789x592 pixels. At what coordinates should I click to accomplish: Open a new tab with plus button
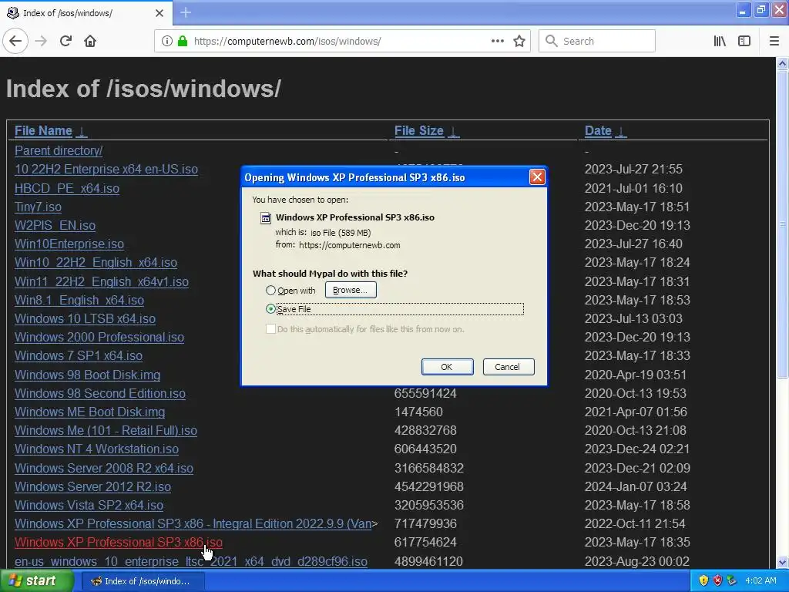[x=186, y=12]
